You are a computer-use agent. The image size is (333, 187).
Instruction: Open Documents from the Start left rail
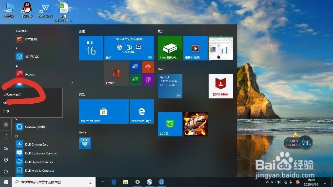tap(6, 136)
